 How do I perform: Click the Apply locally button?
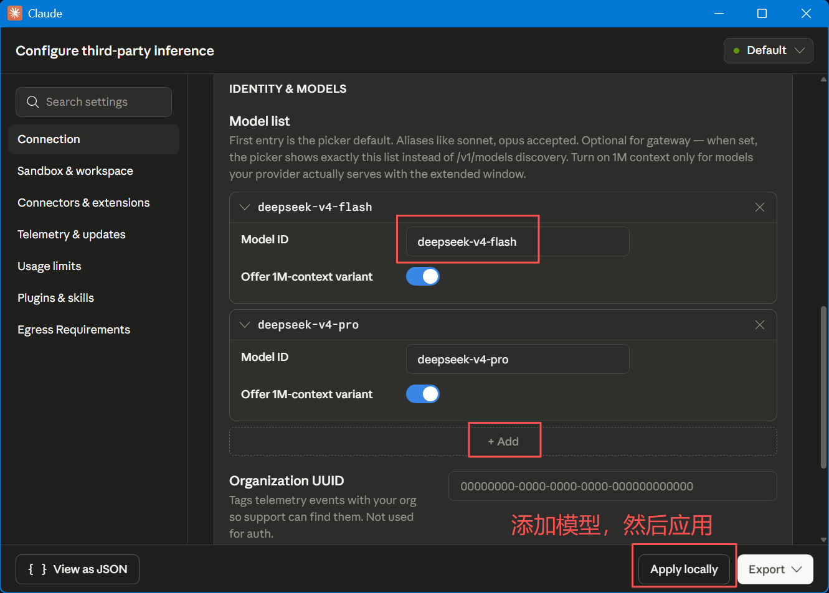(684, 569)
